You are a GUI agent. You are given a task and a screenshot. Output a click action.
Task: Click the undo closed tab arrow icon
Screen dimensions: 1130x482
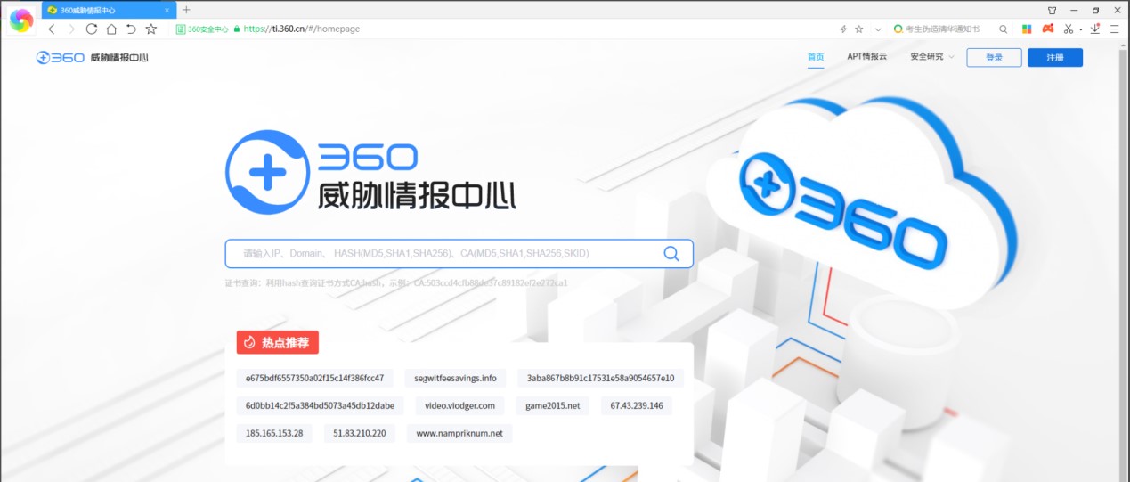pos(131,29)
